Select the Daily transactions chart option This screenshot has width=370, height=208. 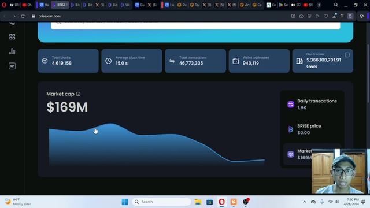312,104
